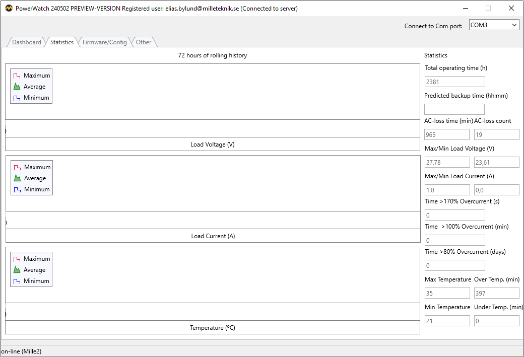The width and height of the screenshot is (524, 357).
Task: Click the Predicted backup time input
Action: [454, 109]
